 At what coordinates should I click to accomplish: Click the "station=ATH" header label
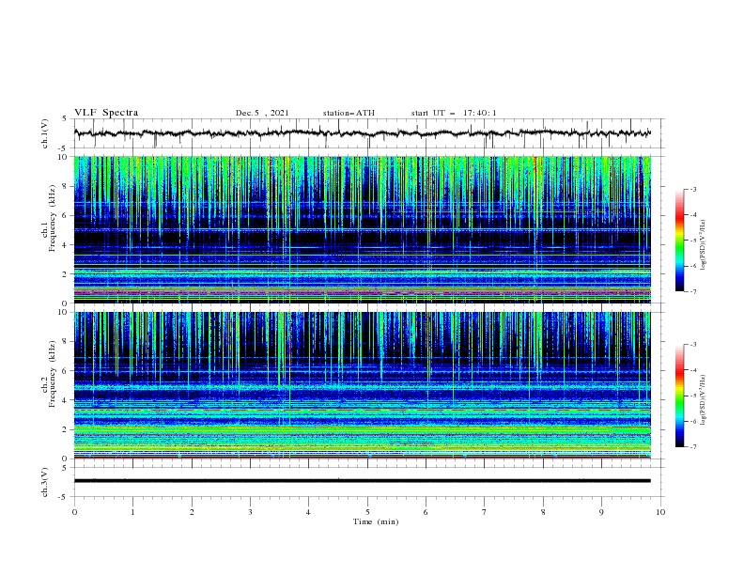pyautogui.click(x=349, y=113)
